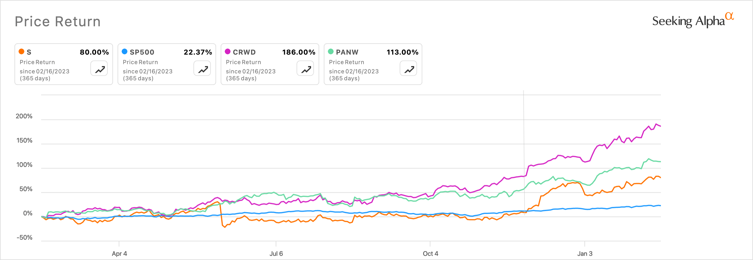Click the 22.37% return value
The height and width of the screenshot is (260, 753).
click(198, 52)
